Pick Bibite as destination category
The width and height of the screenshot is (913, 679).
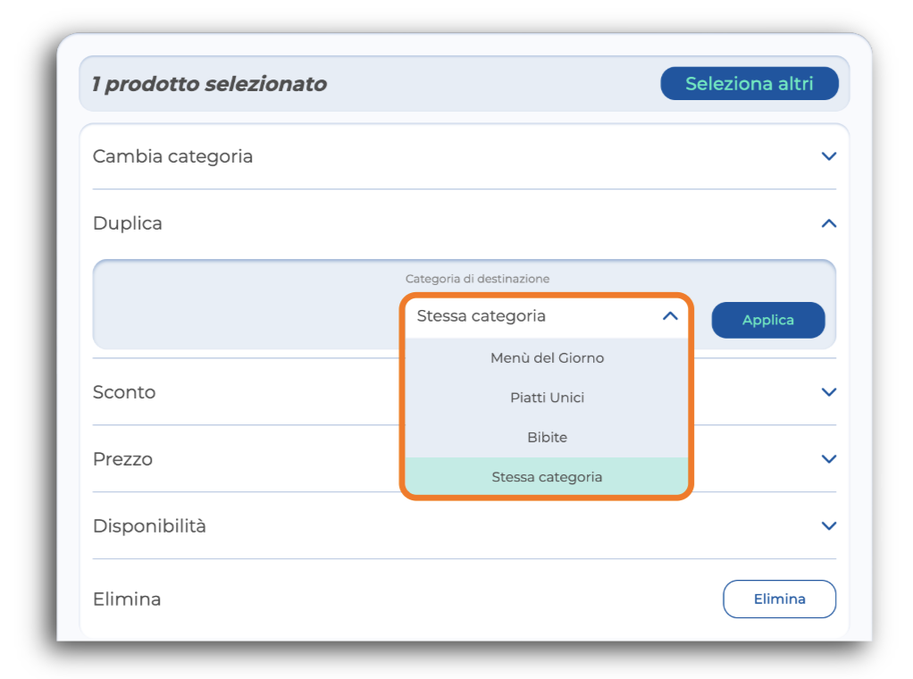[547, 438]
